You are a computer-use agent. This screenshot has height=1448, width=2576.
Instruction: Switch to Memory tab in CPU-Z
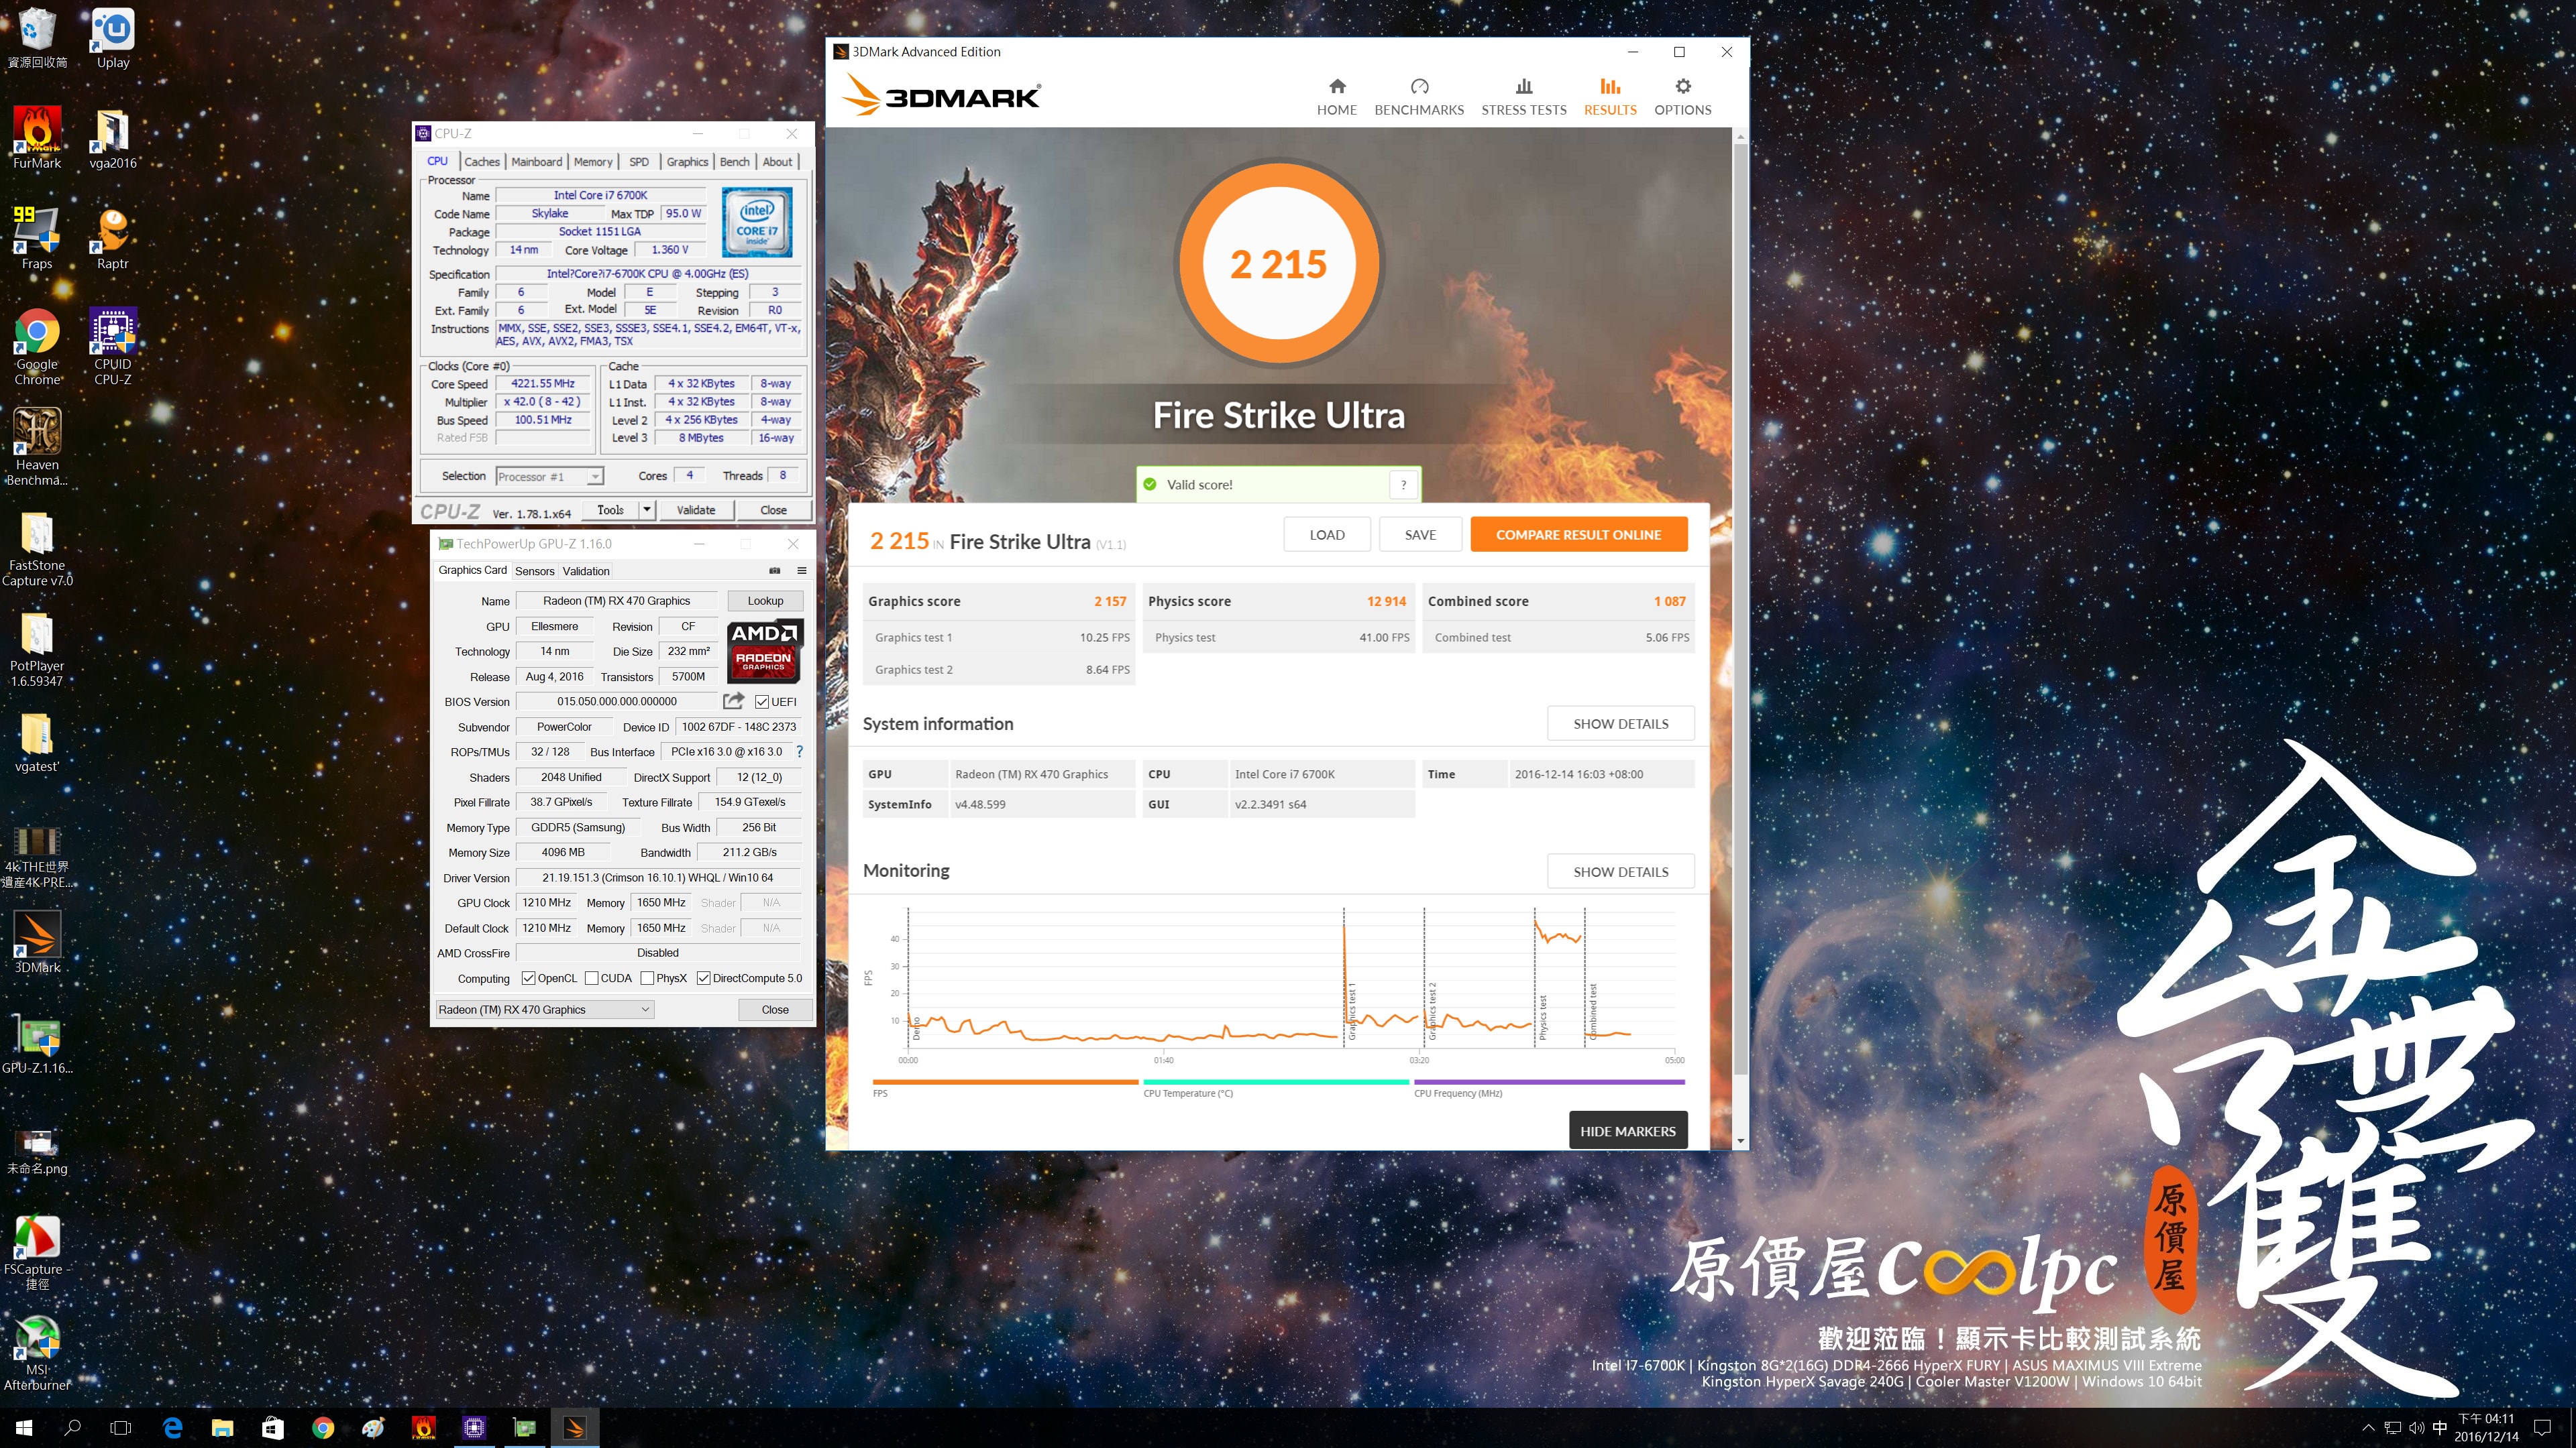(593, 162)
